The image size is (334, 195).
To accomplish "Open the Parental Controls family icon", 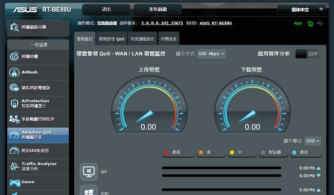I will click(x=14, y=119).
